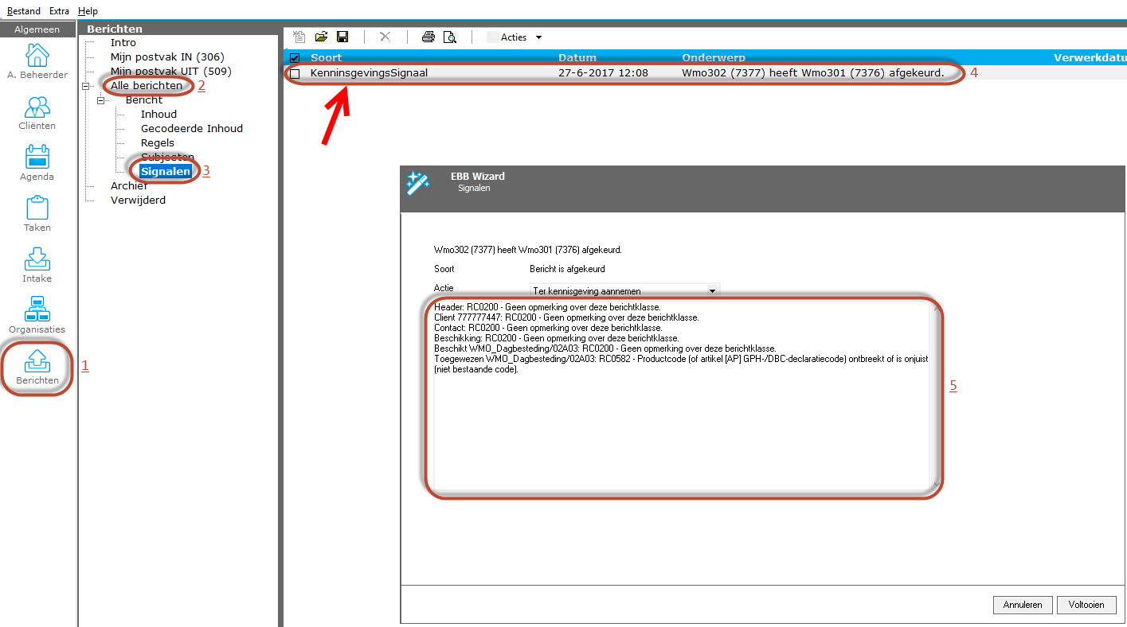The height and width of the screenshot is (627, 1127).
Task: Click the open folder toolbar icon
Action: [321, 37]
